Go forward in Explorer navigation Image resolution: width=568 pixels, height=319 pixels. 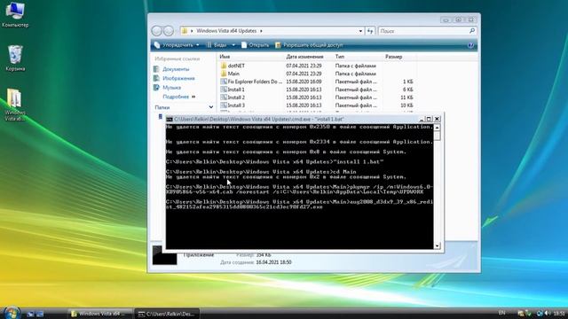point(169,31)
